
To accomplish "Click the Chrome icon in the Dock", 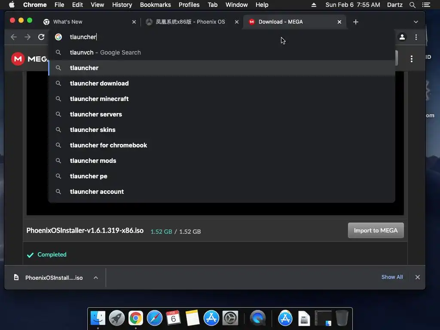I will point(135,318).
